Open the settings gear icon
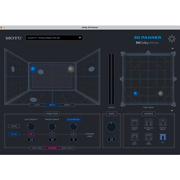This screenshot has width=180, height=180. 172,39
